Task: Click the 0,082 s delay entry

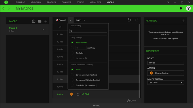Action: [x=60, y=64]
